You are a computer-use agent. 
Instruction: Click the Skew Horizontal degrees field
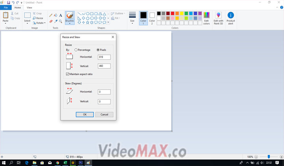coord(104,92)
